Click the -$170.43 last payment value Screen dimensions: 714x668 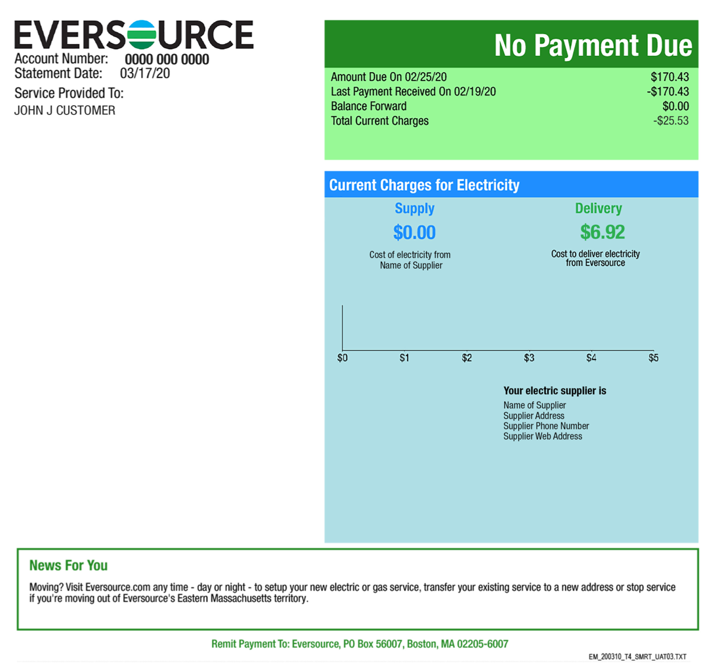tap(668, 91)
